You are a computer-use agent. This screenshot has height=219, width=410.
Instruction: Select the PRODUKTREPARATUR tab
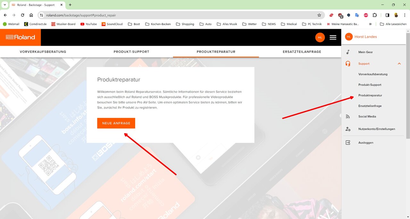[x=216, y=52]
